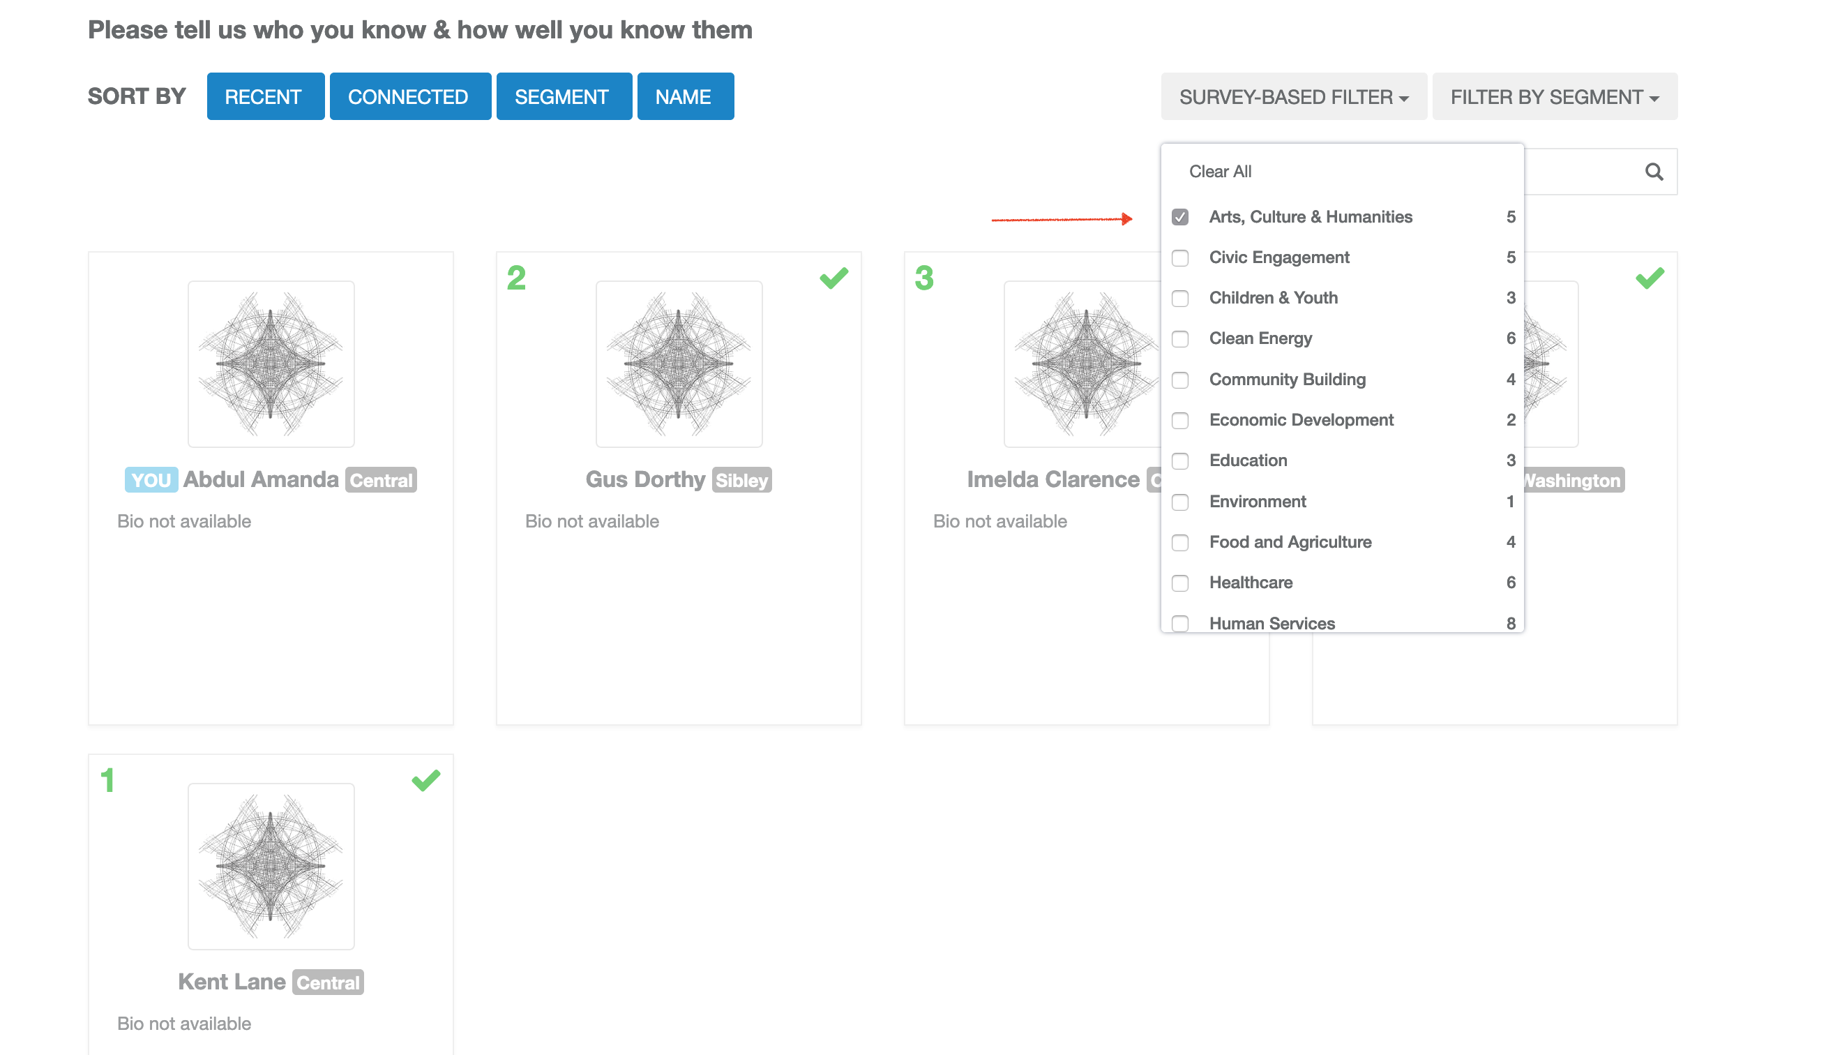Click the Sibley segment badge
Screen dimensions: 1826x1055
741,480
